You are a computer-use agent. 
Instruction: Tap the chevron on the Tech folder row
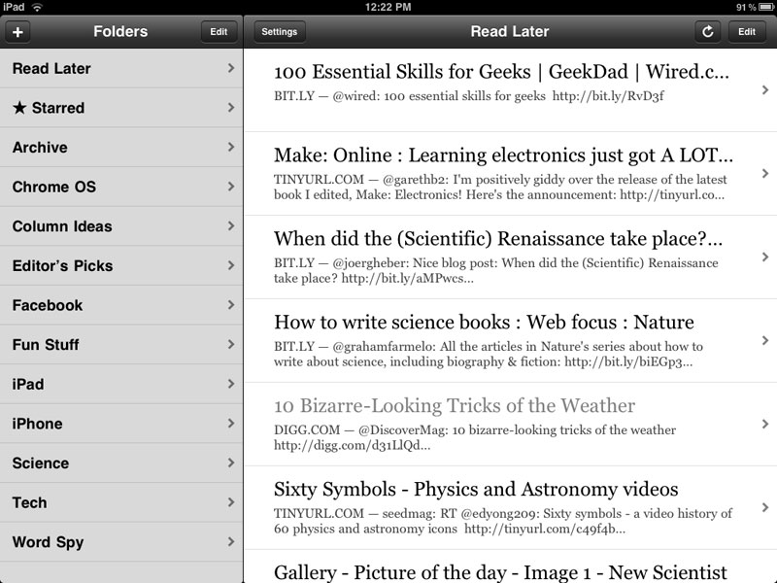click(x=231, y=502)
